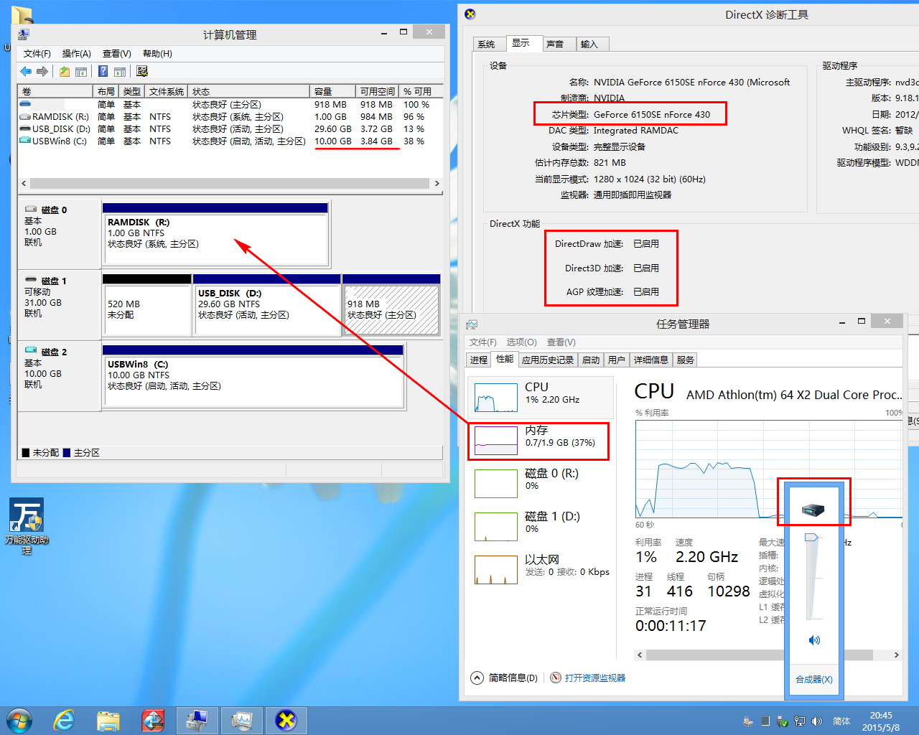This screenshot has width=919, height=735.
Task: Open the 帮助(H) menu in Computer Management
Action: click(x=157, y=54)
